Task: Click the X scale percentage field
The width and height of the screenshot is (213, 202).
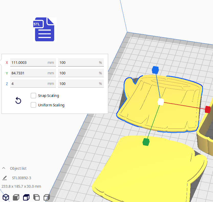Action: pos(78,63)
